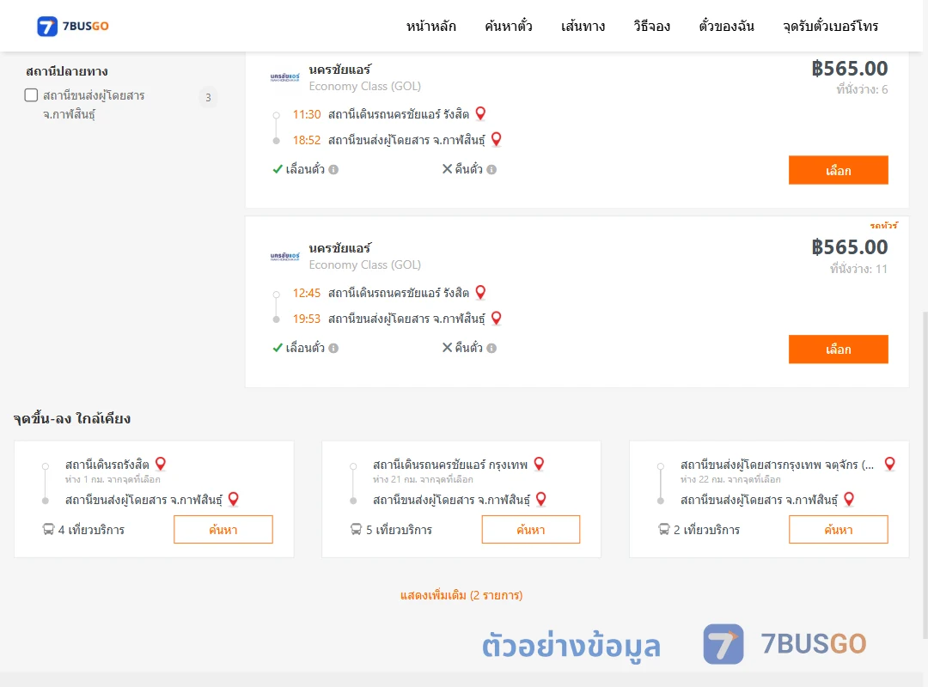Tick สถานีขนส่งผู้โดยสาร จ.กาฬสินธุ์ destination checkbox
Image resolution: width=928 pixels, height=687 pixels.
pyautogui.click(x=32, y=95)
